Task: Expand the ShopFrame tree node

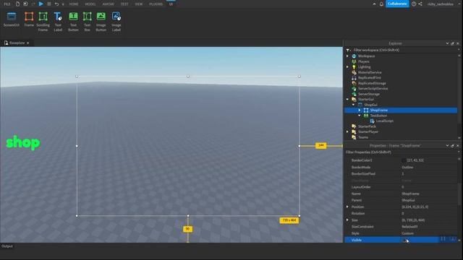Action: point(360,110)
